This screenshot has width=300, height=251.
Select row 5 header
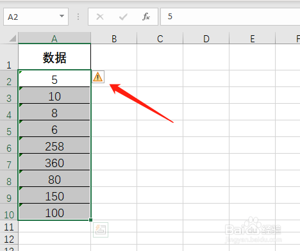coord(9,129)
